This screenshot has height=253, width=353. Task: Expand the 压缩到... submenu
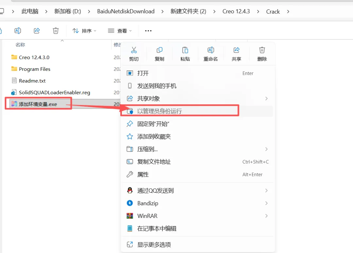(266, 149)
